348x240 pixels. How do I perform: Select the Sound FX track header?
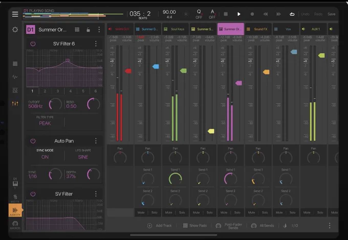pos(258,29)
